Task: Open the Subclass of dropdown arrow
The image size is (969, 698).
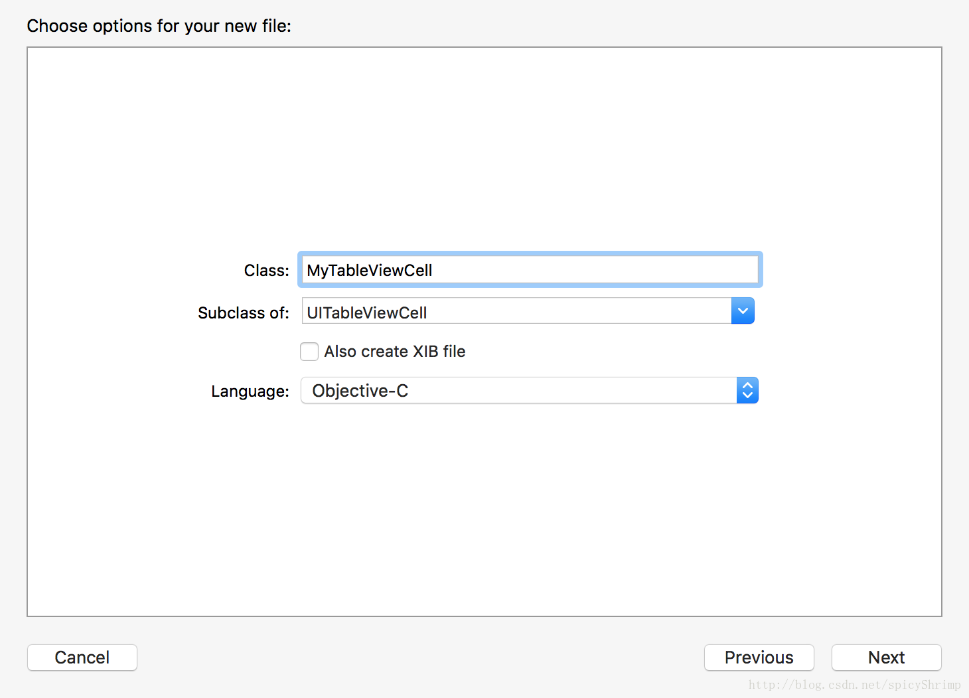Action: 743,311
